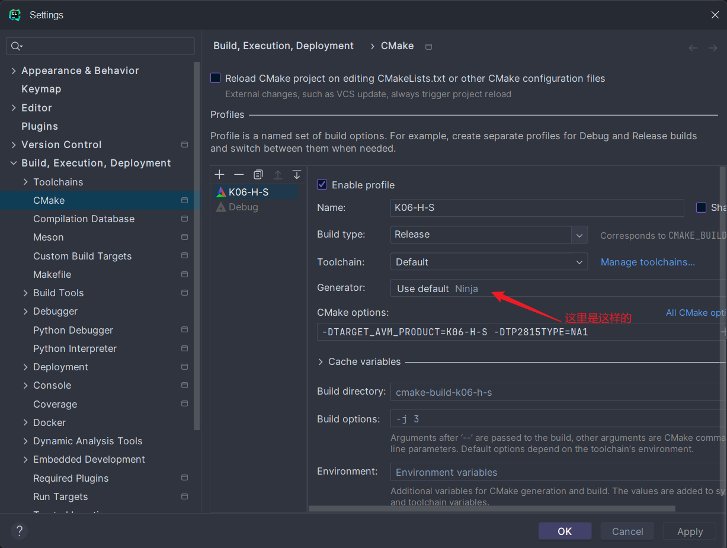Select the Debug profile entry
Viewport: 727px width, 548px height.
(x=244, y=207)
